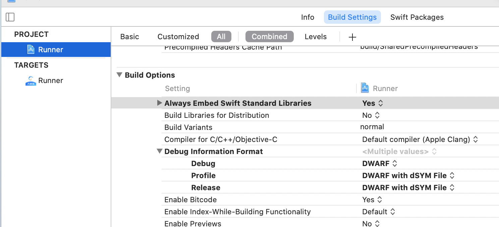Click the Runner project blueprint icon
Image resolution: width=499 pixels, height=227 pixels.
[31, 50]
